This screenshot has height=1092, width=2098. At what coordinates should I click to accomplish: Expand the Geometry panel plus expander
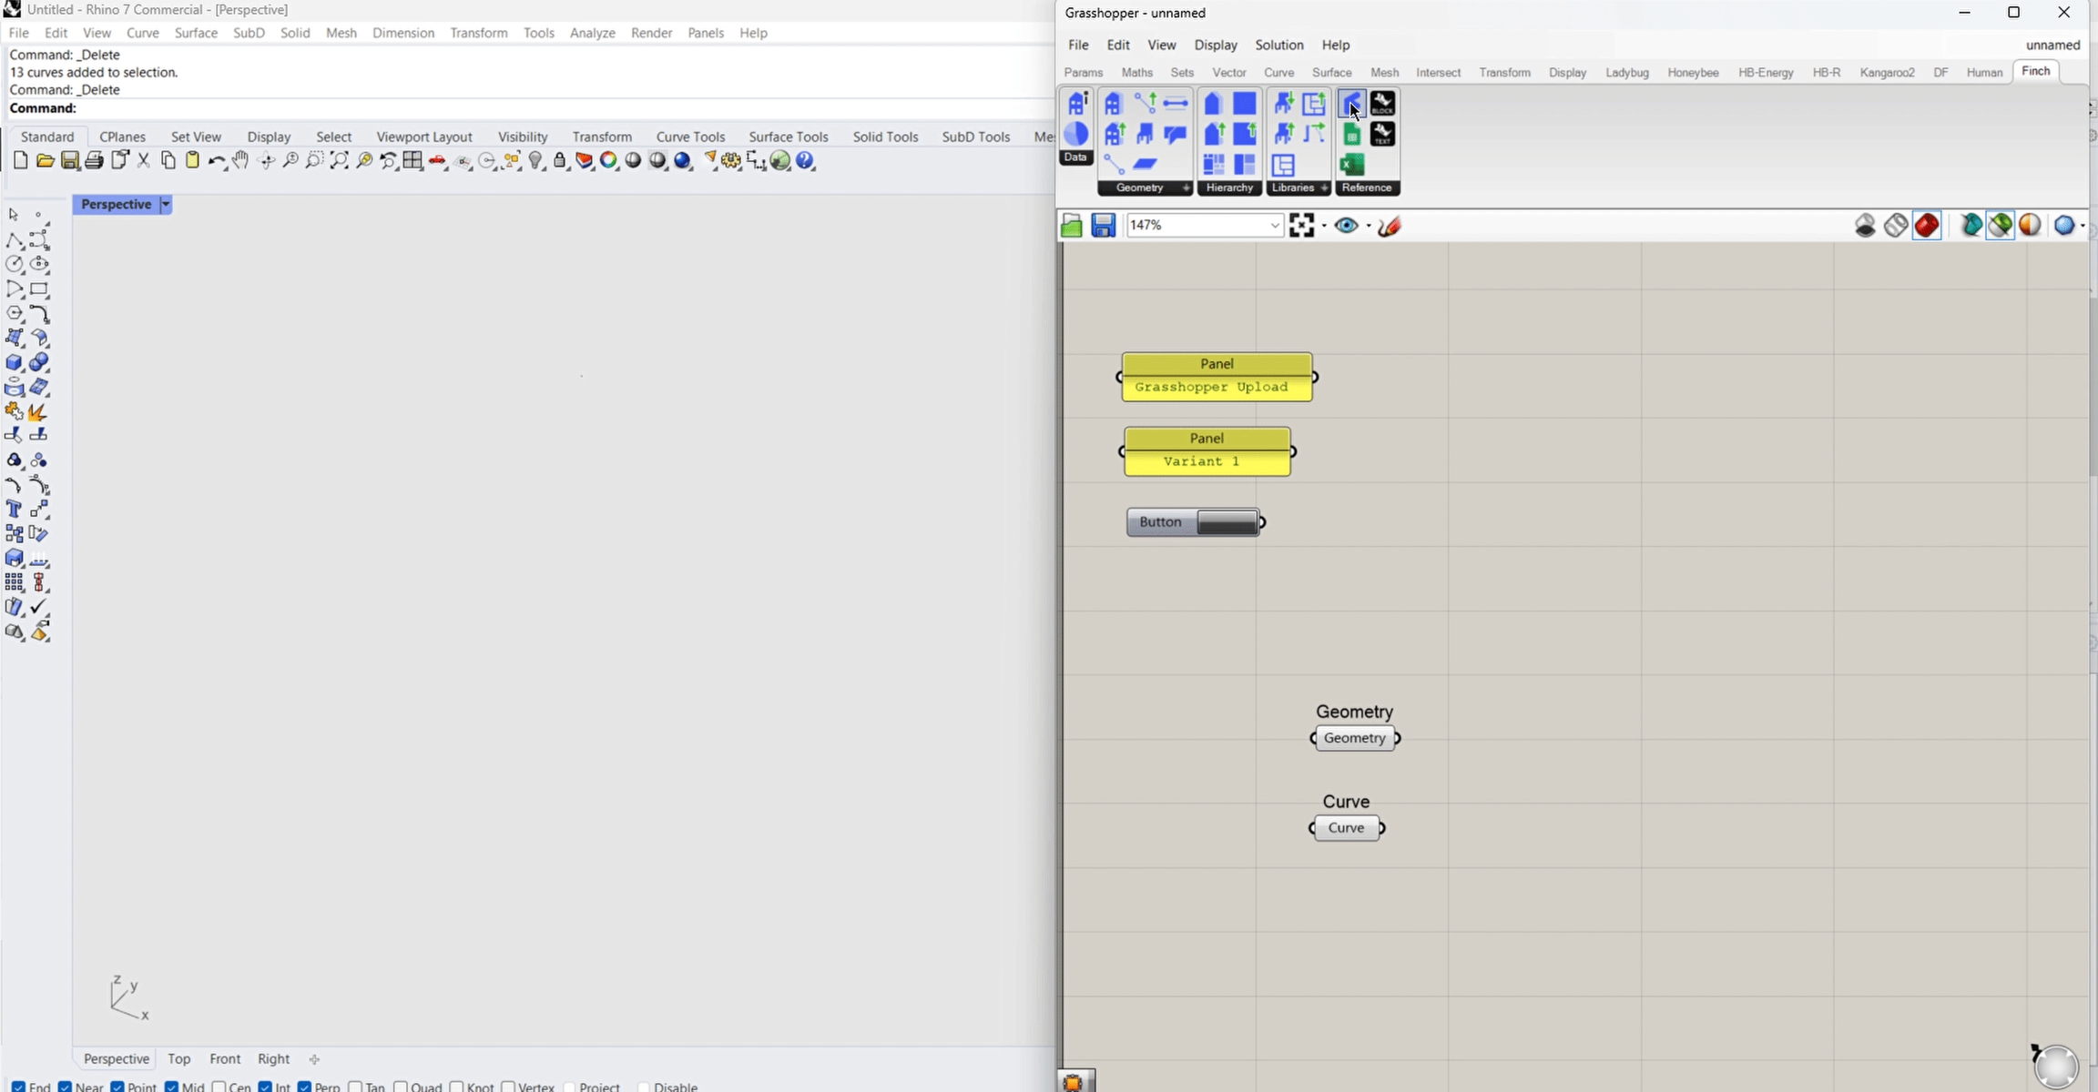point(1186,187)
